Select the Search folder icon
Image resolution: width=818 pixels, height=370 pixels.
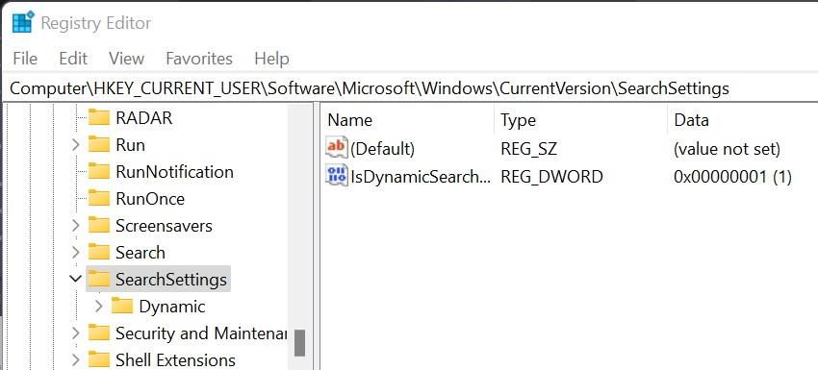[99, 252]
